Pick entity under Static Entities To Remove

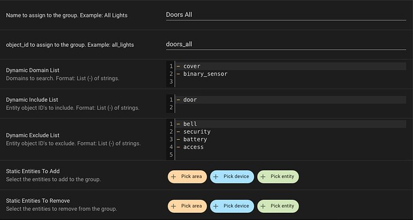(x=278, y=206)
